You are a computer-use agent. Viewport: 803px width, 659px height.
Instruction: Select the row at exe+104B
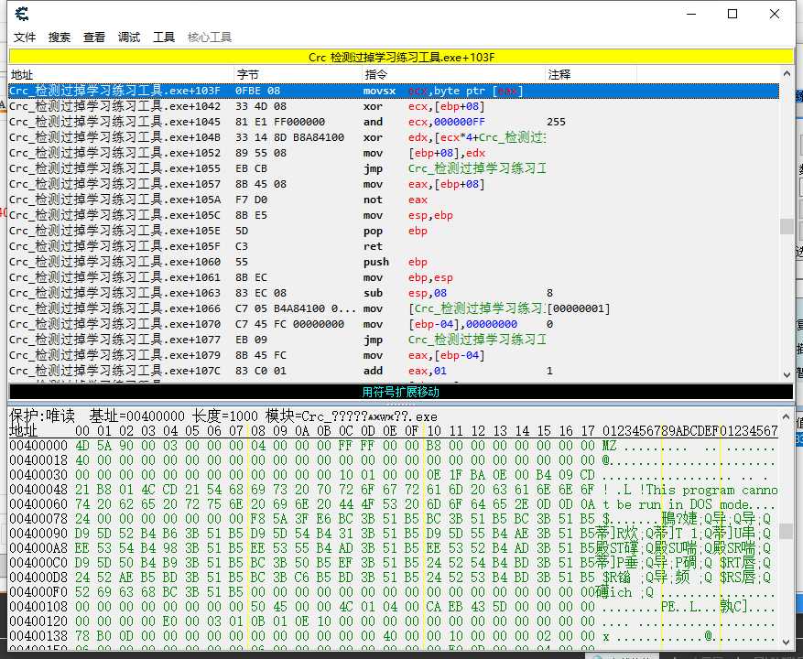[x=394, y=137]
